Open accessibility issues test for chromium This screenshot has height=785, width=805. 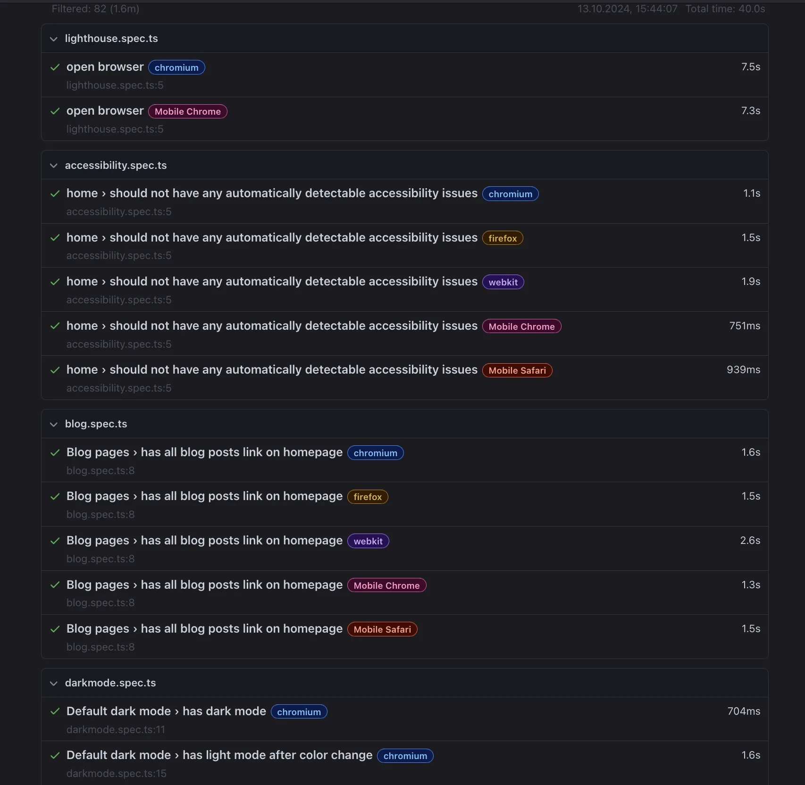pos(272,193)
